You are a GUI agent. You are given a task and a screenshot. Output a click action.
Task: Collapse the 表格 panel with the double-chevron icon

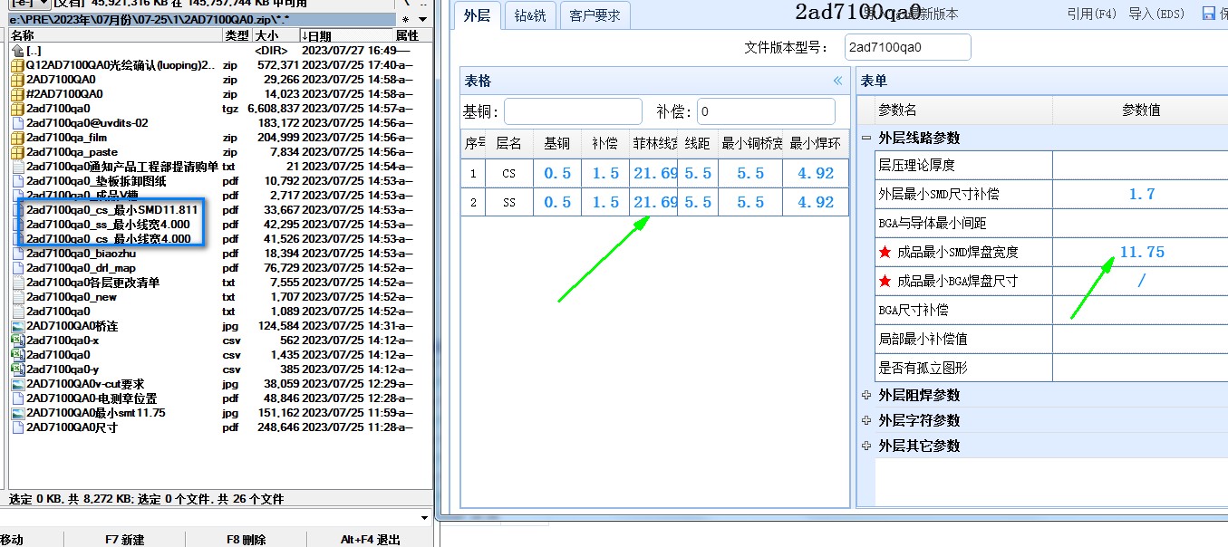837,82
